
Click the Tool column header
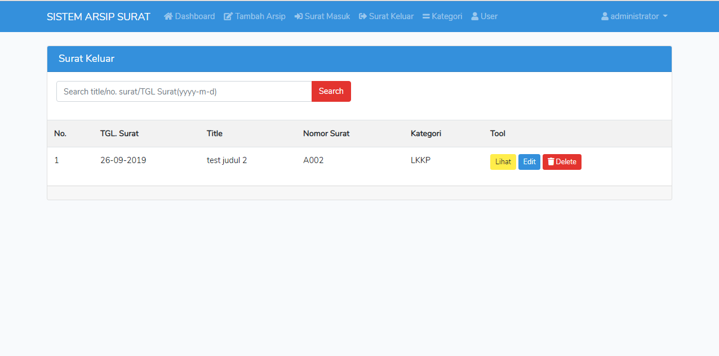tap(498, 133)
